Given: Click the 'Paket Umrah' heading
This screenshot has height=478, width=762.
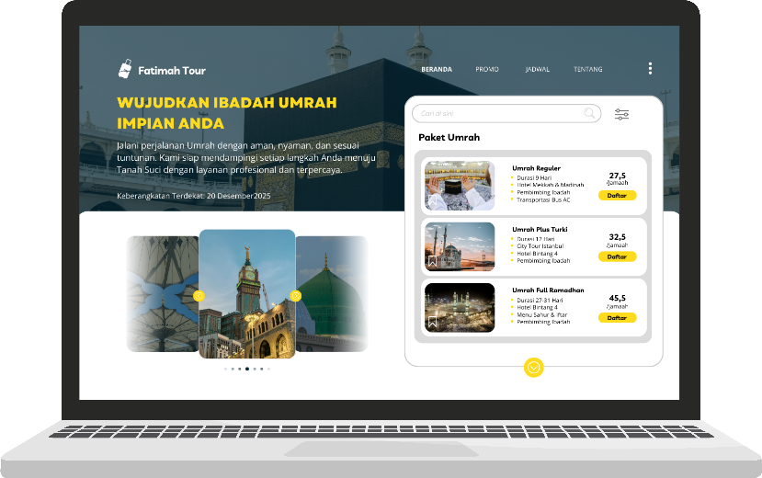Looking at the screenshot, I should (449, 138).
